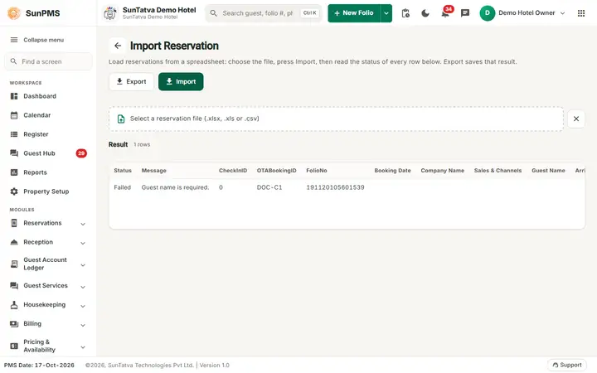This screenshot has height=373, width=597.
Task: Click the Booking Date column header
Action: coord(392,171)
